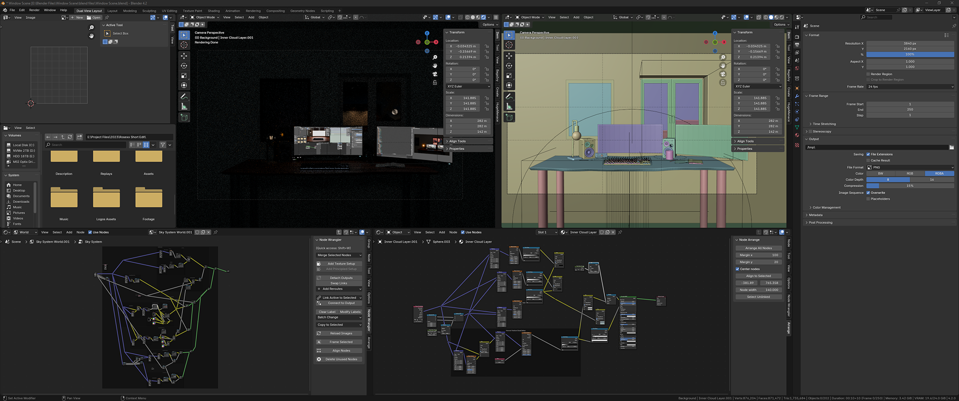Open the folder icon beside output path
Image resolution: width=959 pixels, height=401 pixels.
pos(951,147)
